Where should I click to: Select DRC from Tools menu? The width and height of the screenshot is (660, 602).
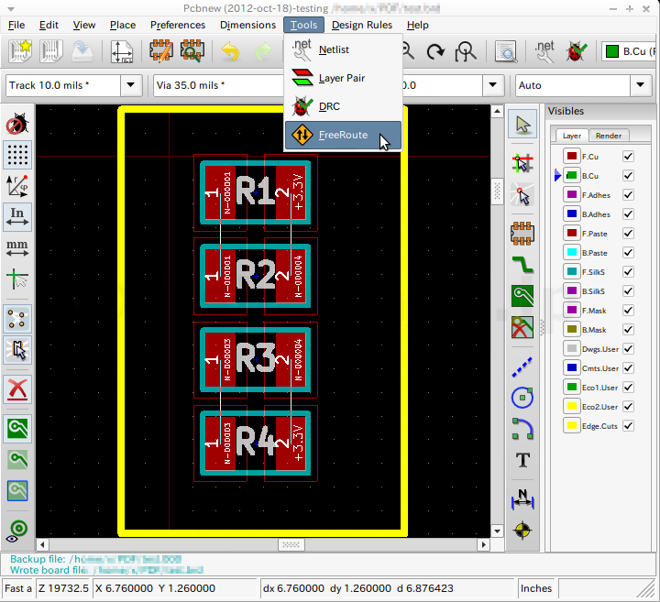click(343, 106)
